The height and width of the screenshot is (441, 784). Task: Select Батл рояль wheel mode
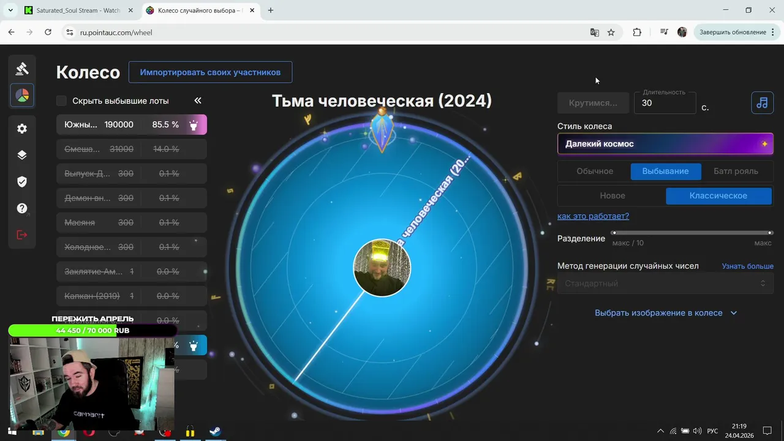[x=736, y=171]
